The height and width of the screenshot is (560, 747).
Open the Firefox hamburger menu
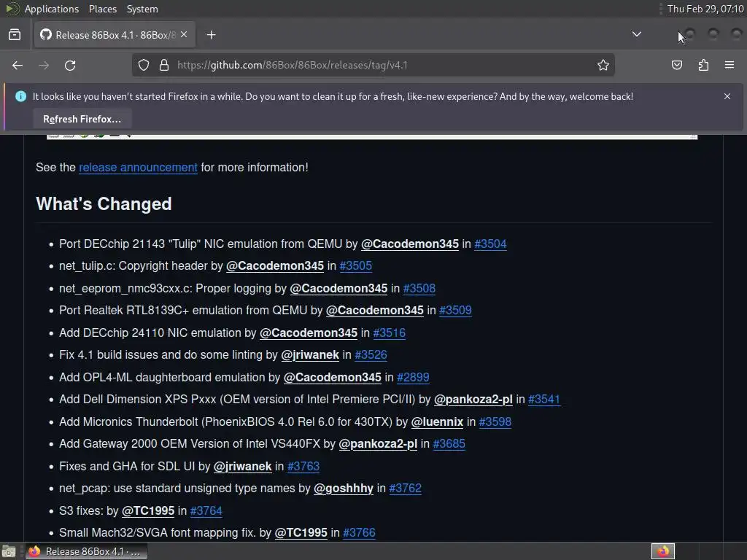tap(729, 65)
